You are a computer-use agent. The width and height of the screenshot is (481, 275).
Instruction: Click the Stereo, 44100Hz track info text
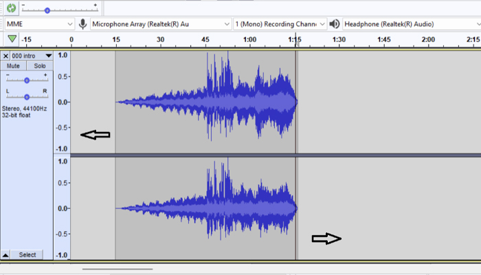[25, 109]
